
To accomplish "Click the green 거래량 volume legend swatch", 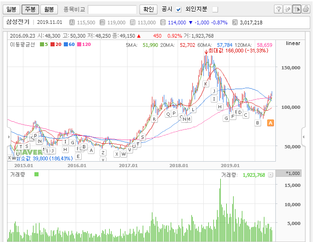I will point(36,174).
